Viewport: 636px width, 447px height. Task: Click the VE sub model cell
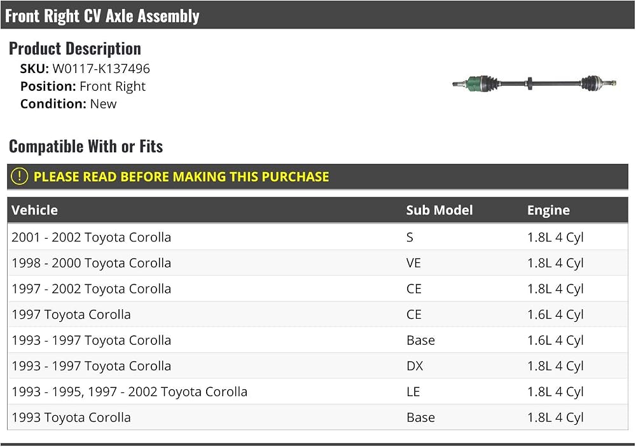[413, 263]
